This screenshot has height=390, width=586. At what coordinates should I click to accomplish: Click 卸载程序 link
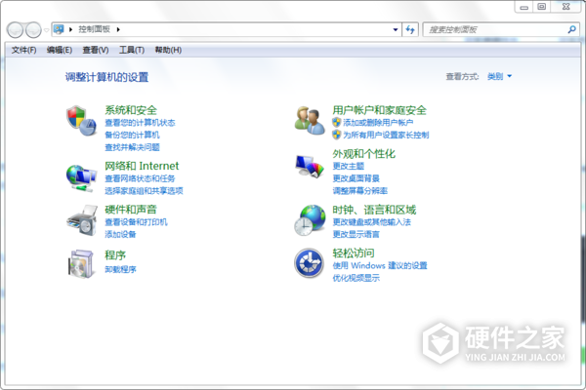120,269
